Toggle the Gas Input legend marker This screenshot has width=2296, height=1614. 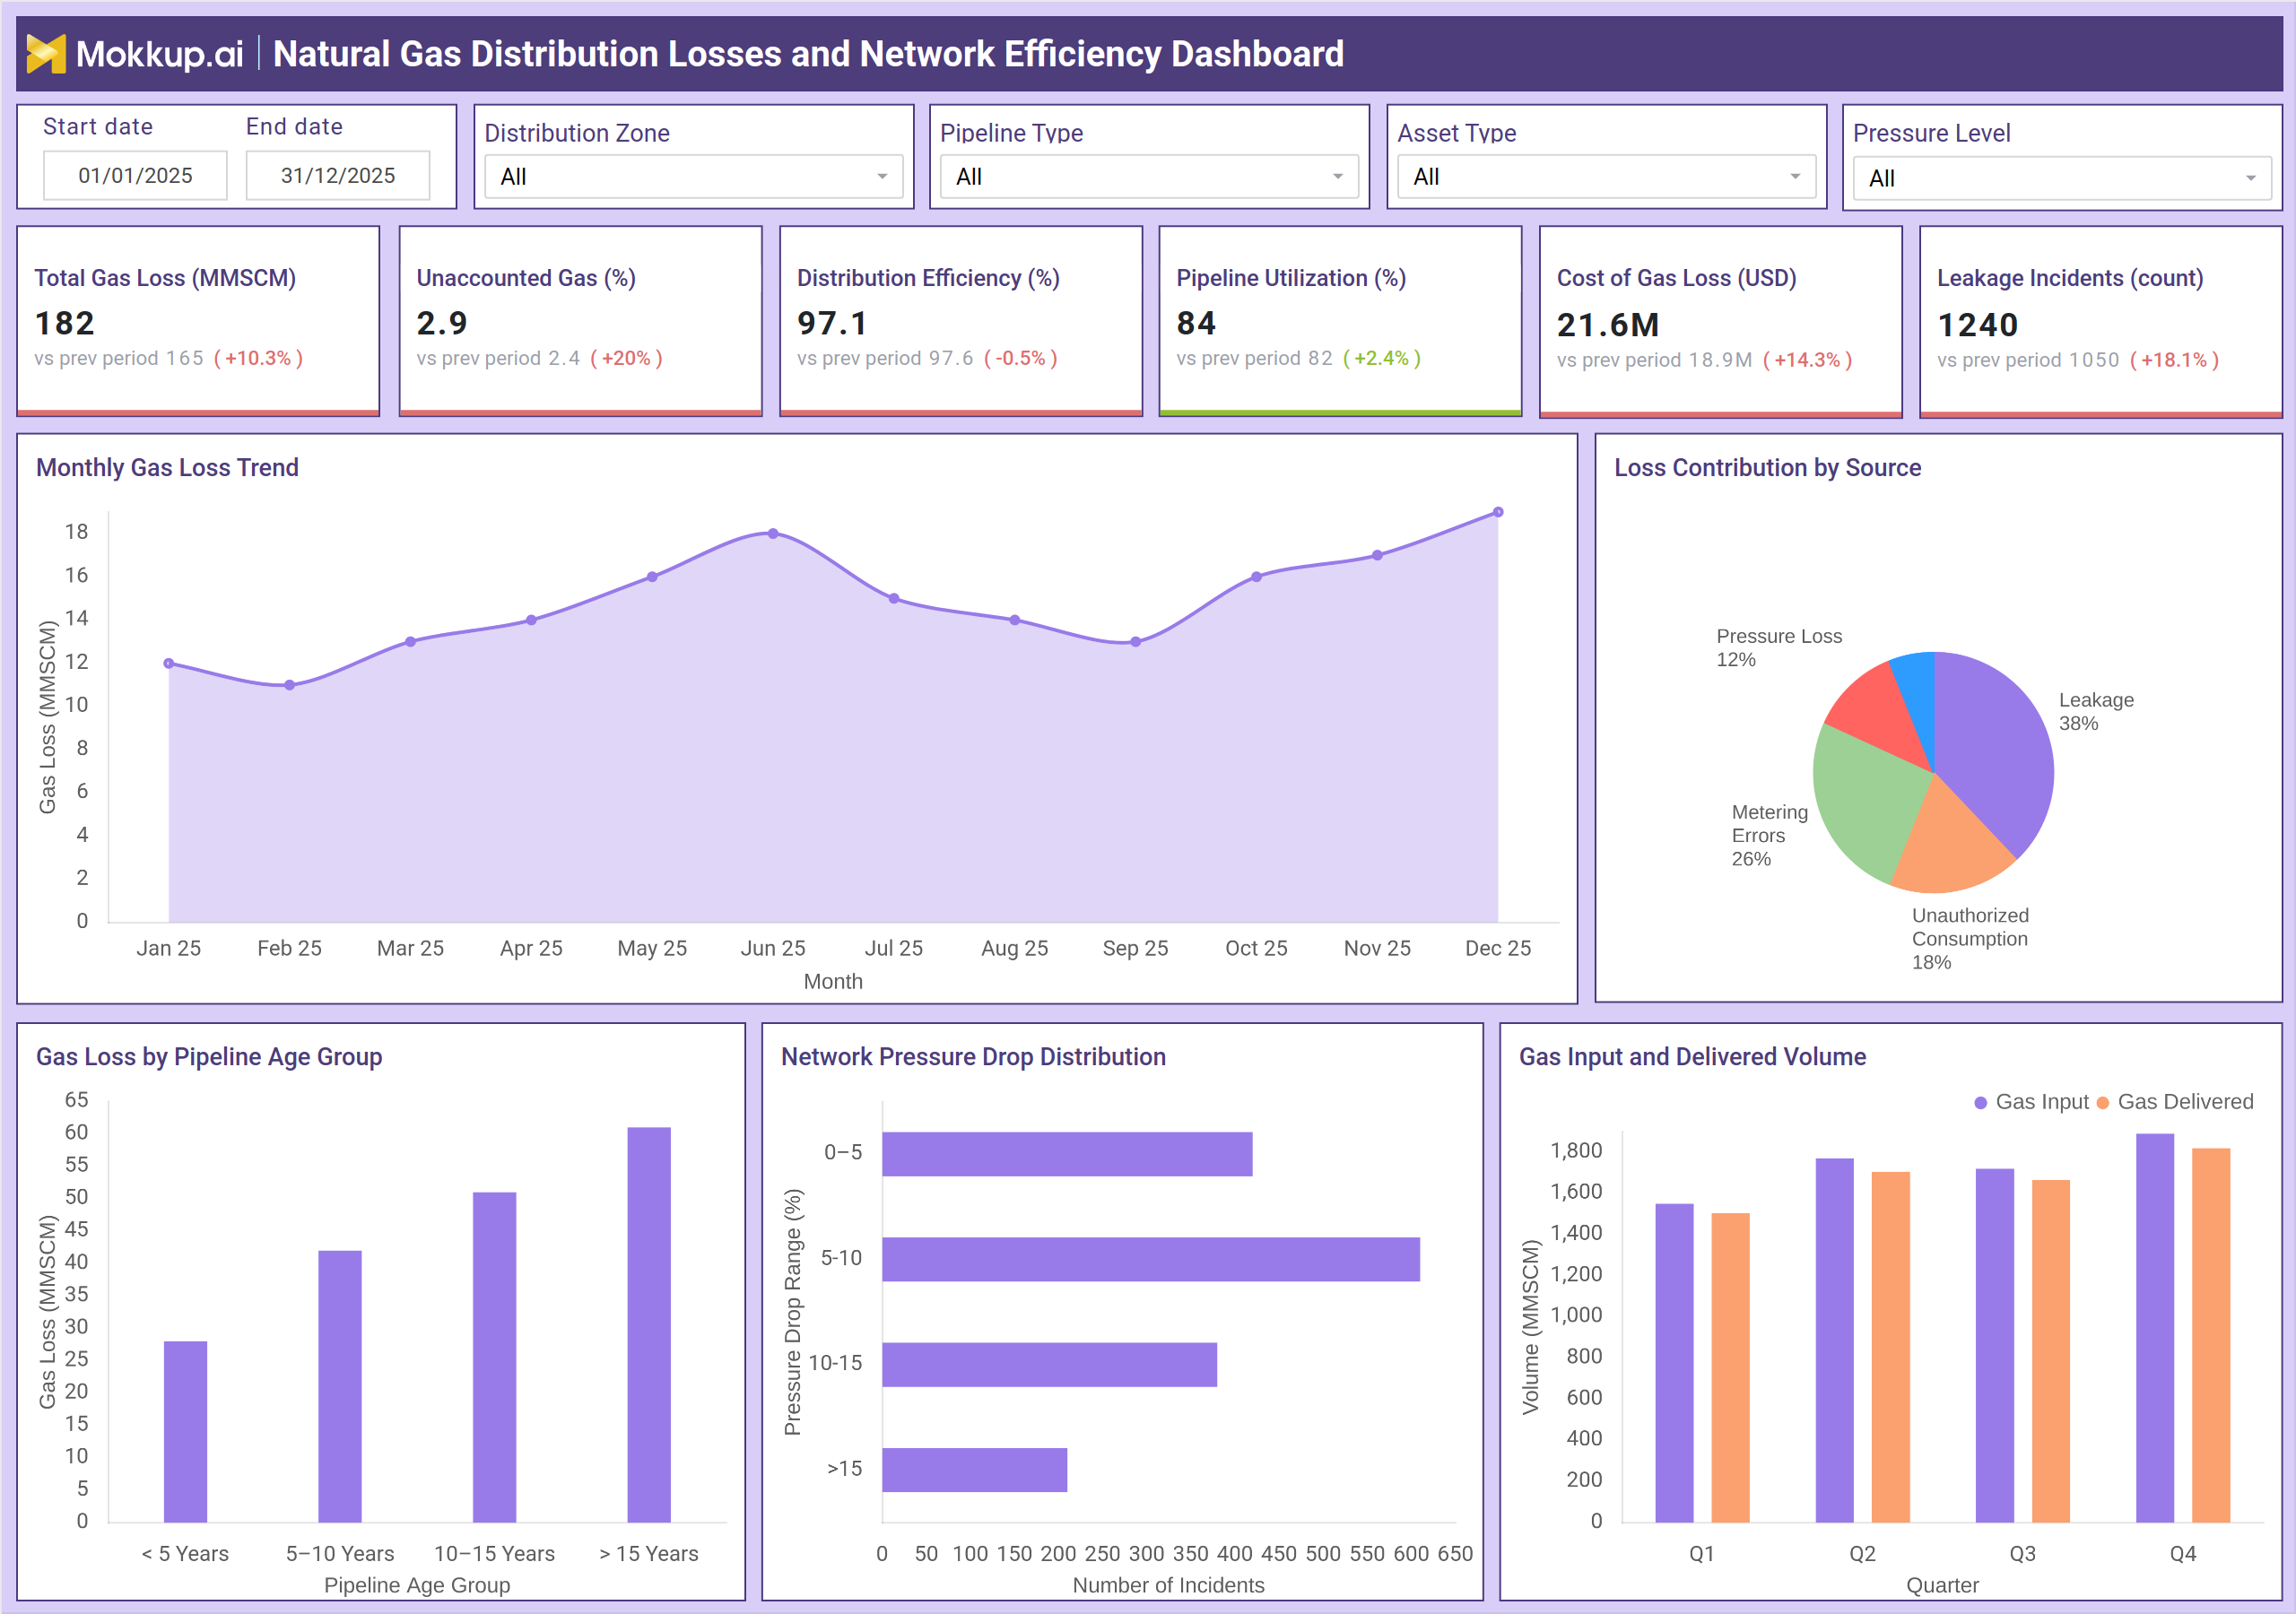coord(1981,1102)
